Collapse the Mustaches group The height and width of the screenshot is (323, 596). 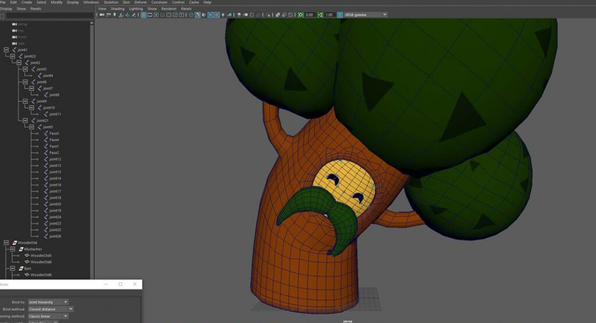point(13,249)
